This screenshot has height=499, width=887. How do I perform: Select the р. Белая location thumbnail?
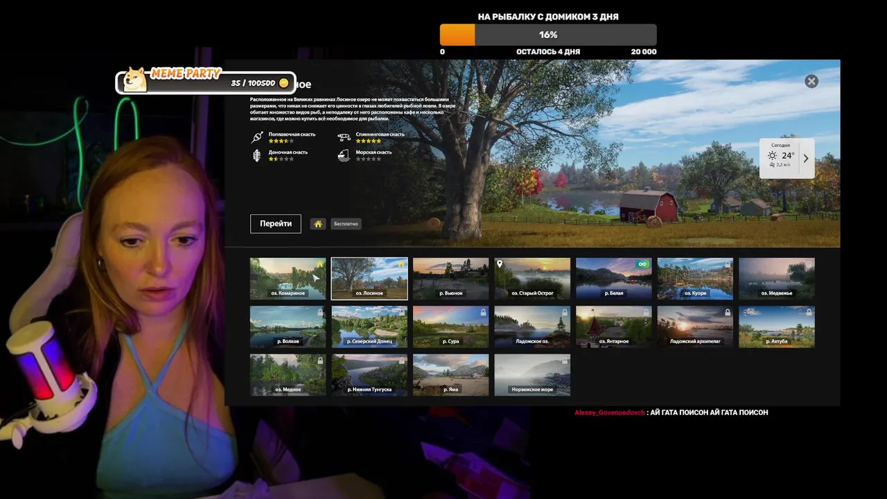point(614,279)
